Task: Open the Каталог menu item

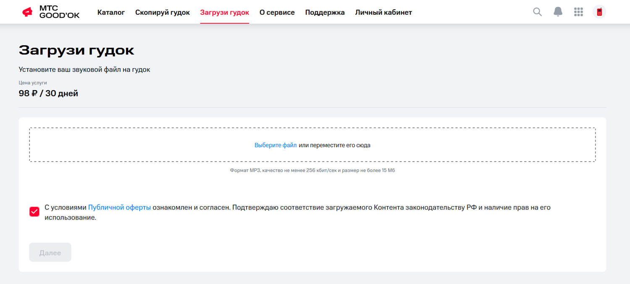Action: 111,13
